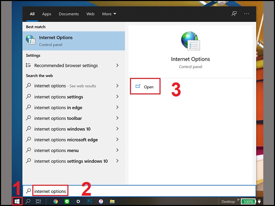
Task: Select 'internet options windows 10' suggestion
Action: 63,129
